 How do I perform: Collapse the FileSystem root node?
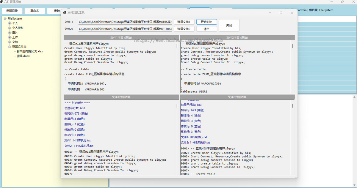point(5,18)
